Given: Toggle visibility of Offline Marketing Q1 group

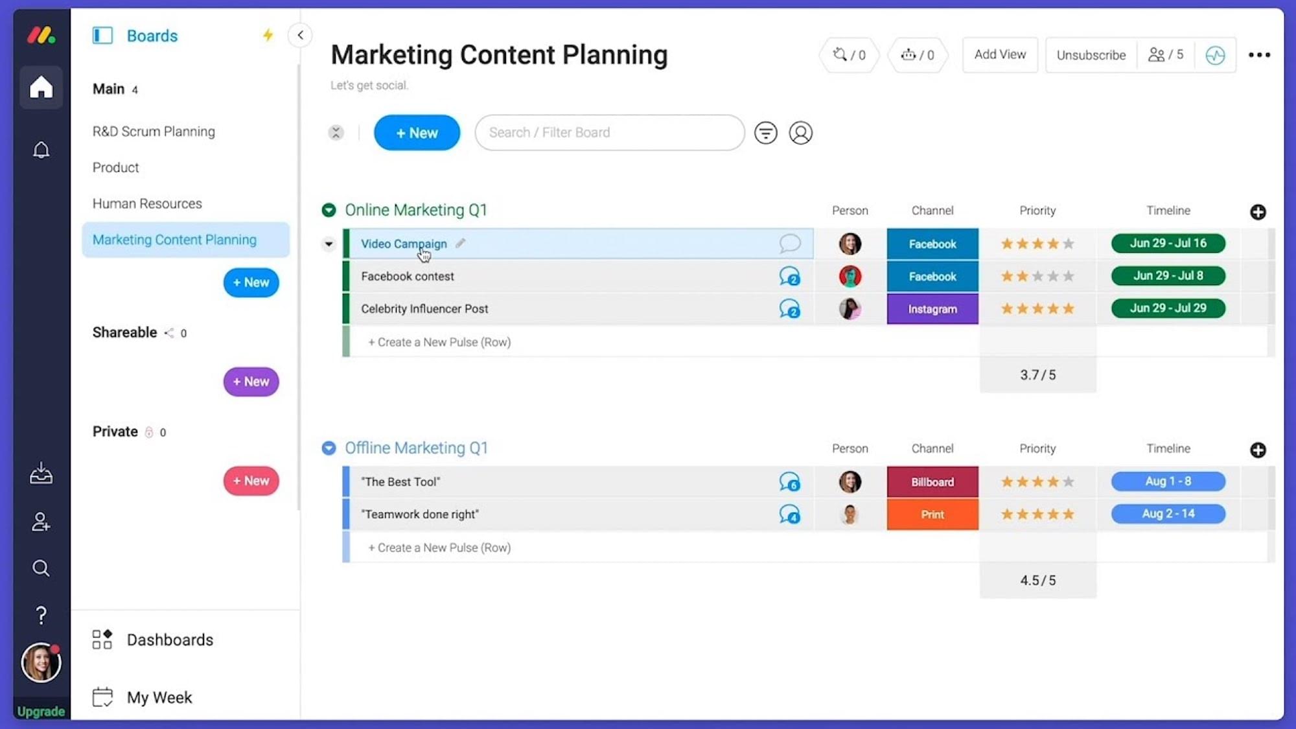Looking at the screenshot, I should click(329, 448).
